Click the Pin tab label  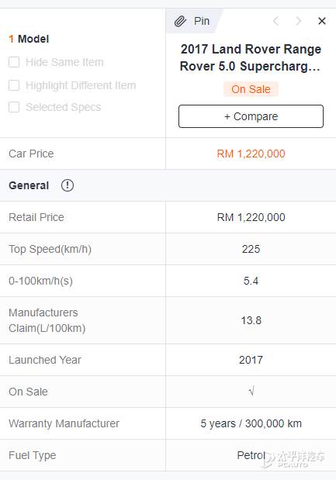point(202,21)
